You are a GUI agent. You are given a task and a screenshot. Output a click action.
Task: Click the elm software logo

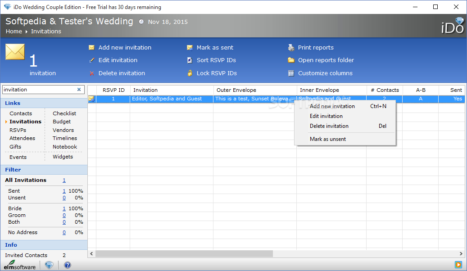coord(20,265)
